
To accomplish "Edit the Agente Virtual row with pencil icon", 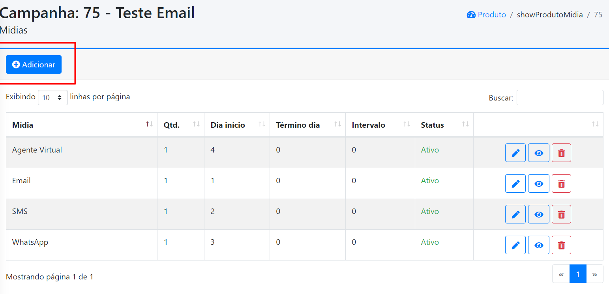I will [x=515, y=153].
